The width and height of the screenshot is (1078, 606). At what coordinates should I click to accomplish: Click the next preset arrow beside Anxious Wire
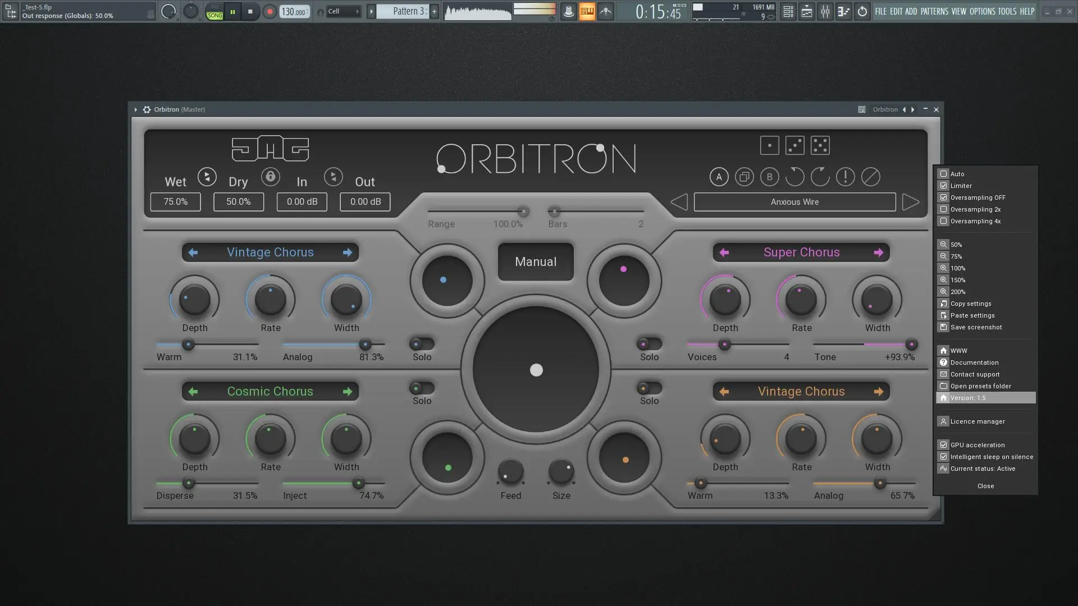coord(910,202)
